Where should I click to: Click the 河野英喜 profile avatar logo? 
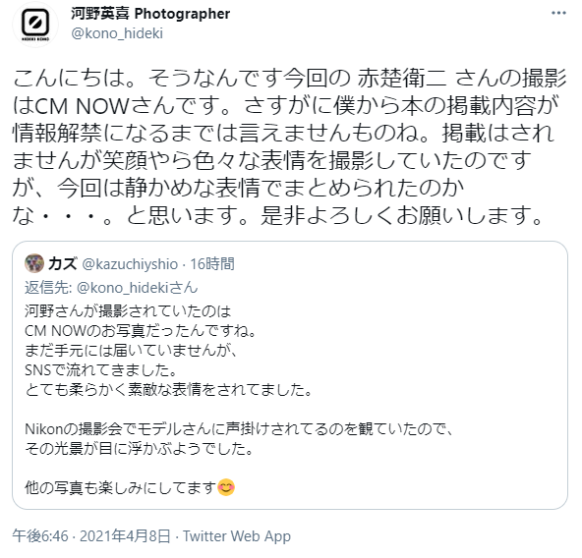coord(35,25)
